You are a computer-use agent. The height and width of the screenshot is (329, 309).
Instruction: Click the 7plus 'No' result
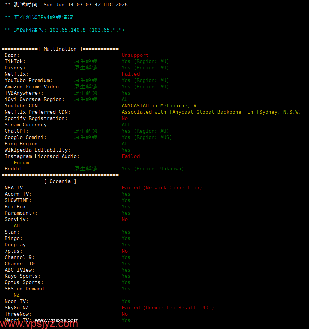click(x=125, y=251)
